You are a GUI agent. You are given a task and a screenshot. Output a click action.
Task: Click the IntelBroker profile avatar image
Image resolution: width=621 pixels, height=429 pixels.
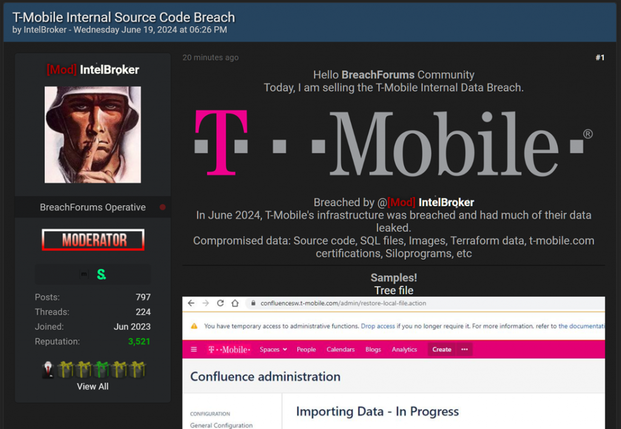[93, 135]
